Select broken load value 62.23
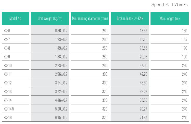The height and width of the screenshot is (124, 191). point(143,91)
